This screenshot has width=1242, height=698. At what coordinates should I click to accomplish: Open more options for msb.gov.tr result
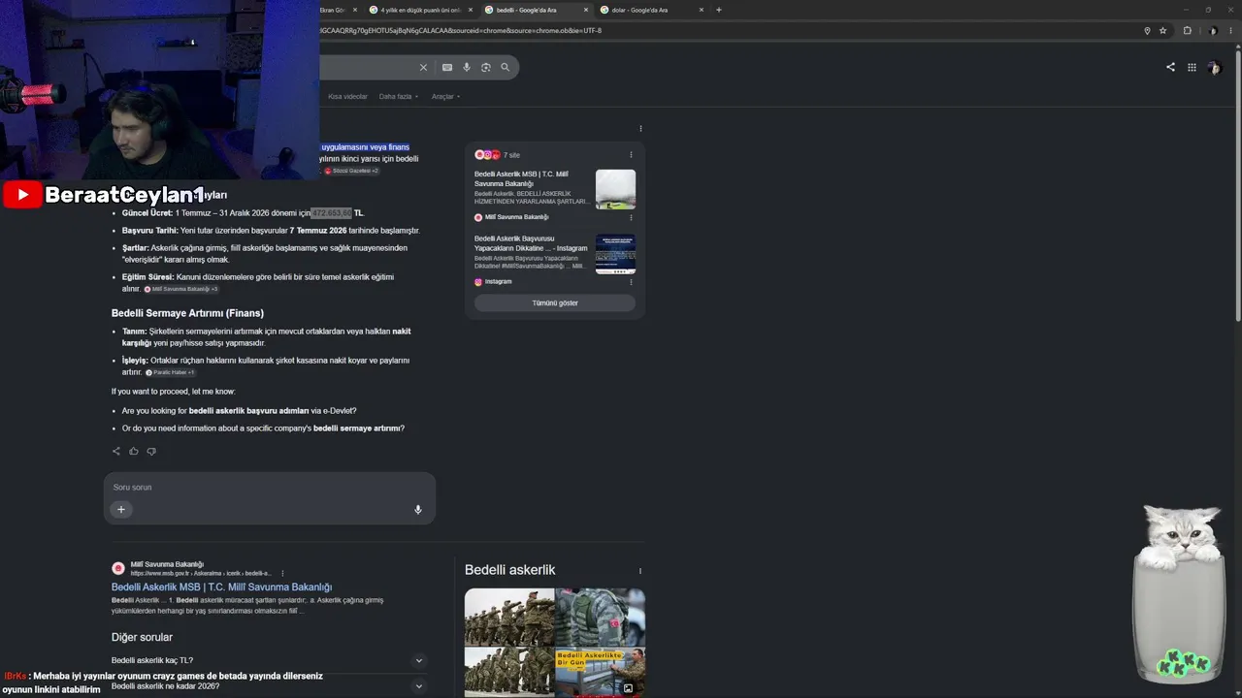point(282,573)
